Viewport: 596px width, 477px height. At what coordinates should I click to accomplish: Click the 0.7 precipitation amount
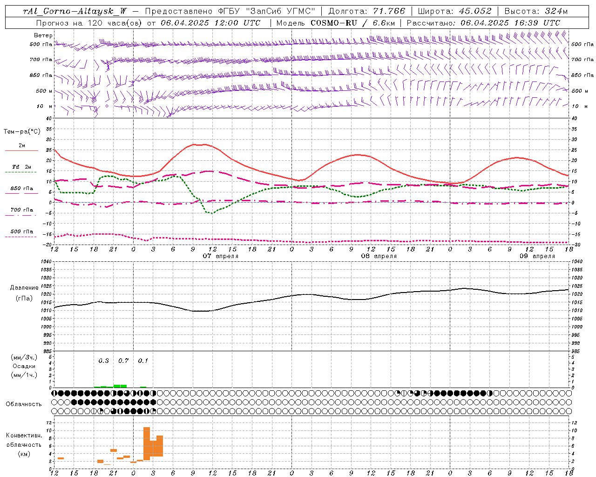coord(123,361)
